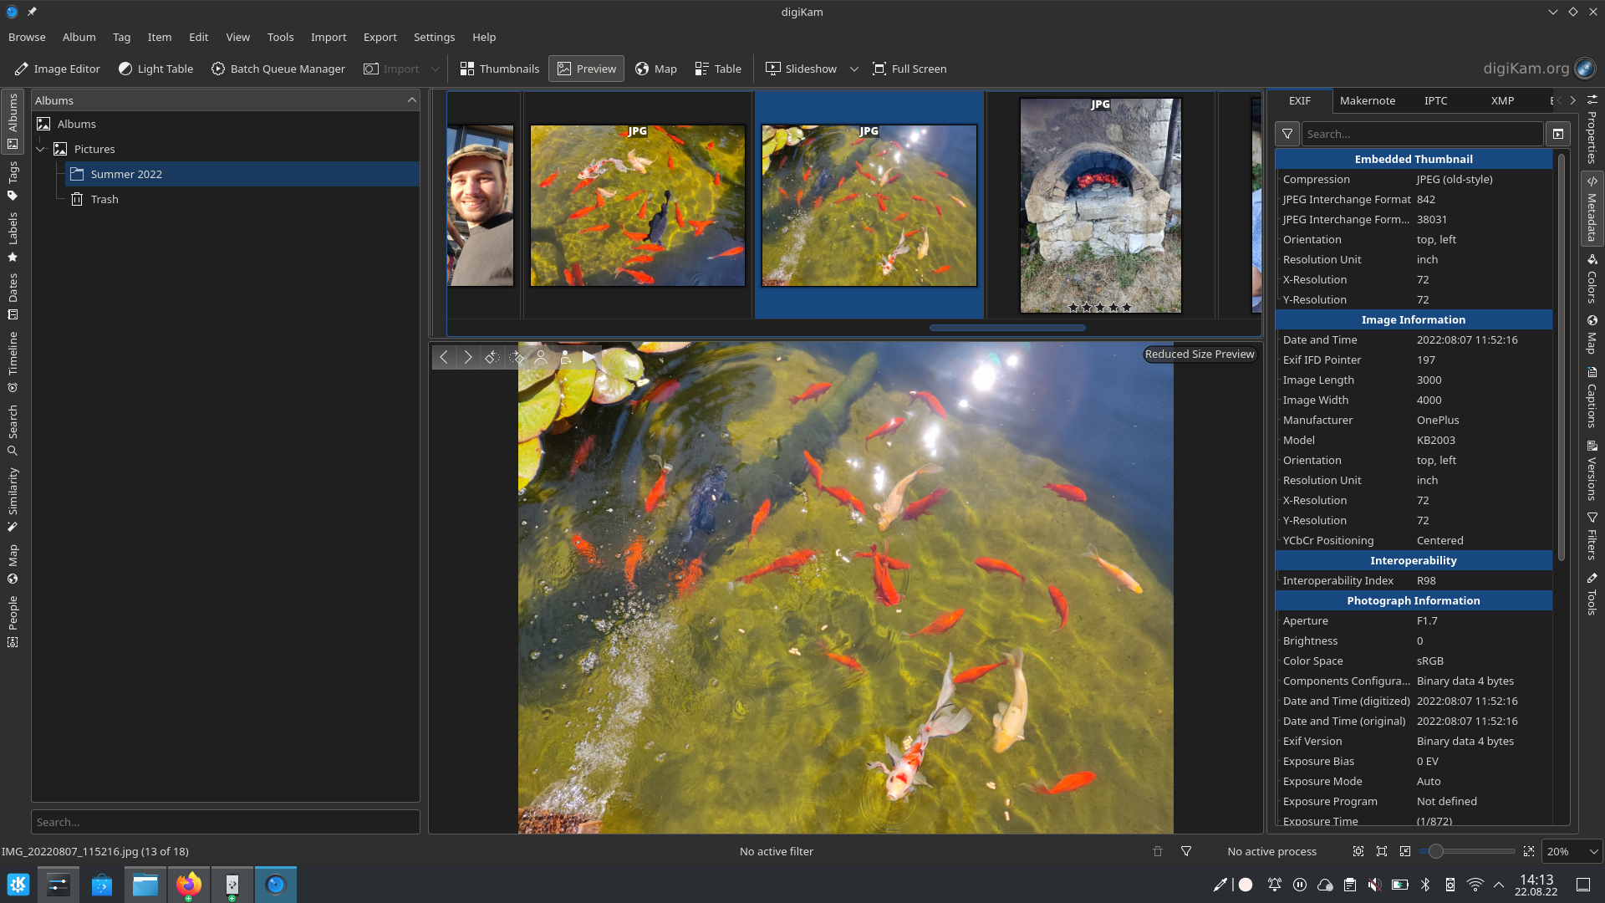Click the status bar filter funnel icon

click(1186, 851)
